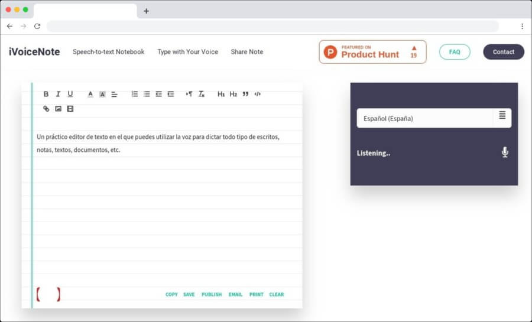Open the language list menu icon
This screenshot has width=532, height=322.
(x=502, y=115)
